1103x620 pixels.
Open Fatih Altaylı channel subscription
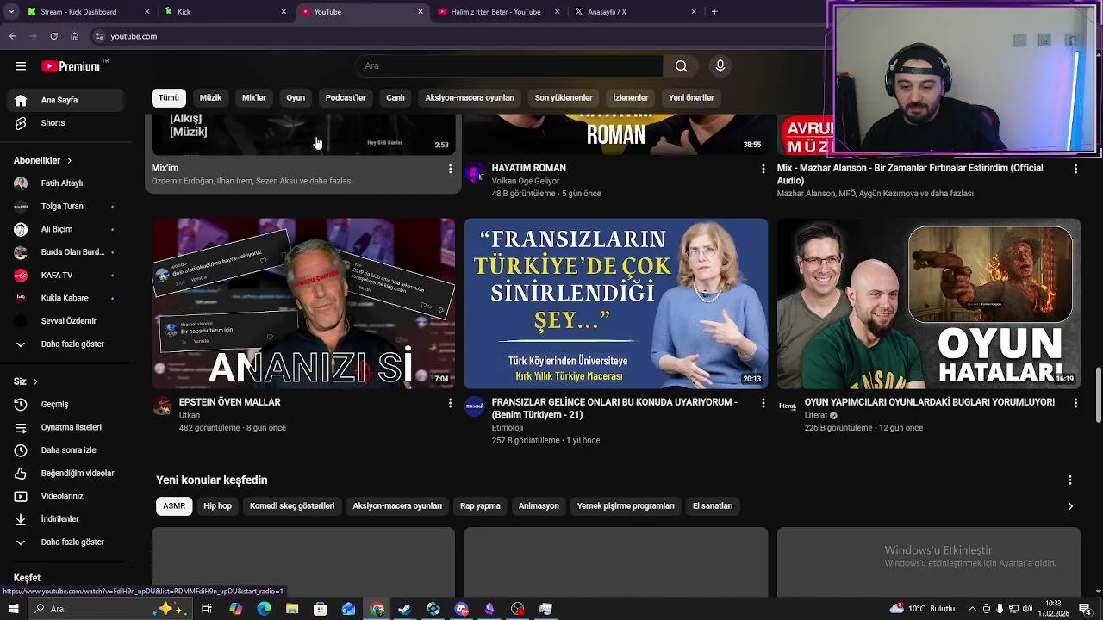point(66,183)
